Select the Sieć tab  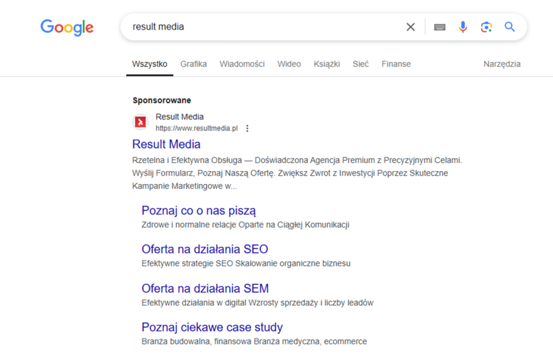(360, 64)
